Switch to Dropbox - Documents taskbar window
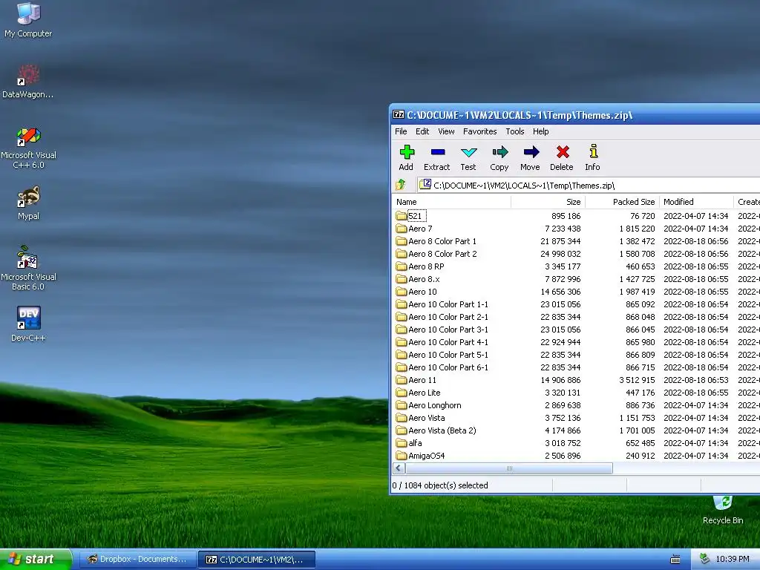The image size is (760, 570). (137, 560)
